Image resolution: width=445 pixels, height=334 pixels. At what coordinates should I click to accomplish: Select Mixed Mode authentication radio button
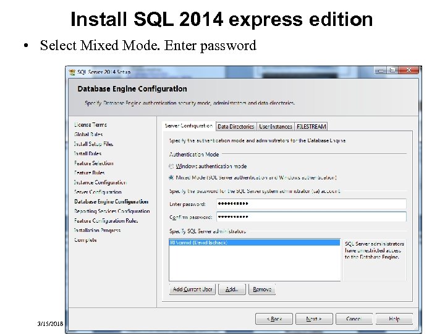171,178
